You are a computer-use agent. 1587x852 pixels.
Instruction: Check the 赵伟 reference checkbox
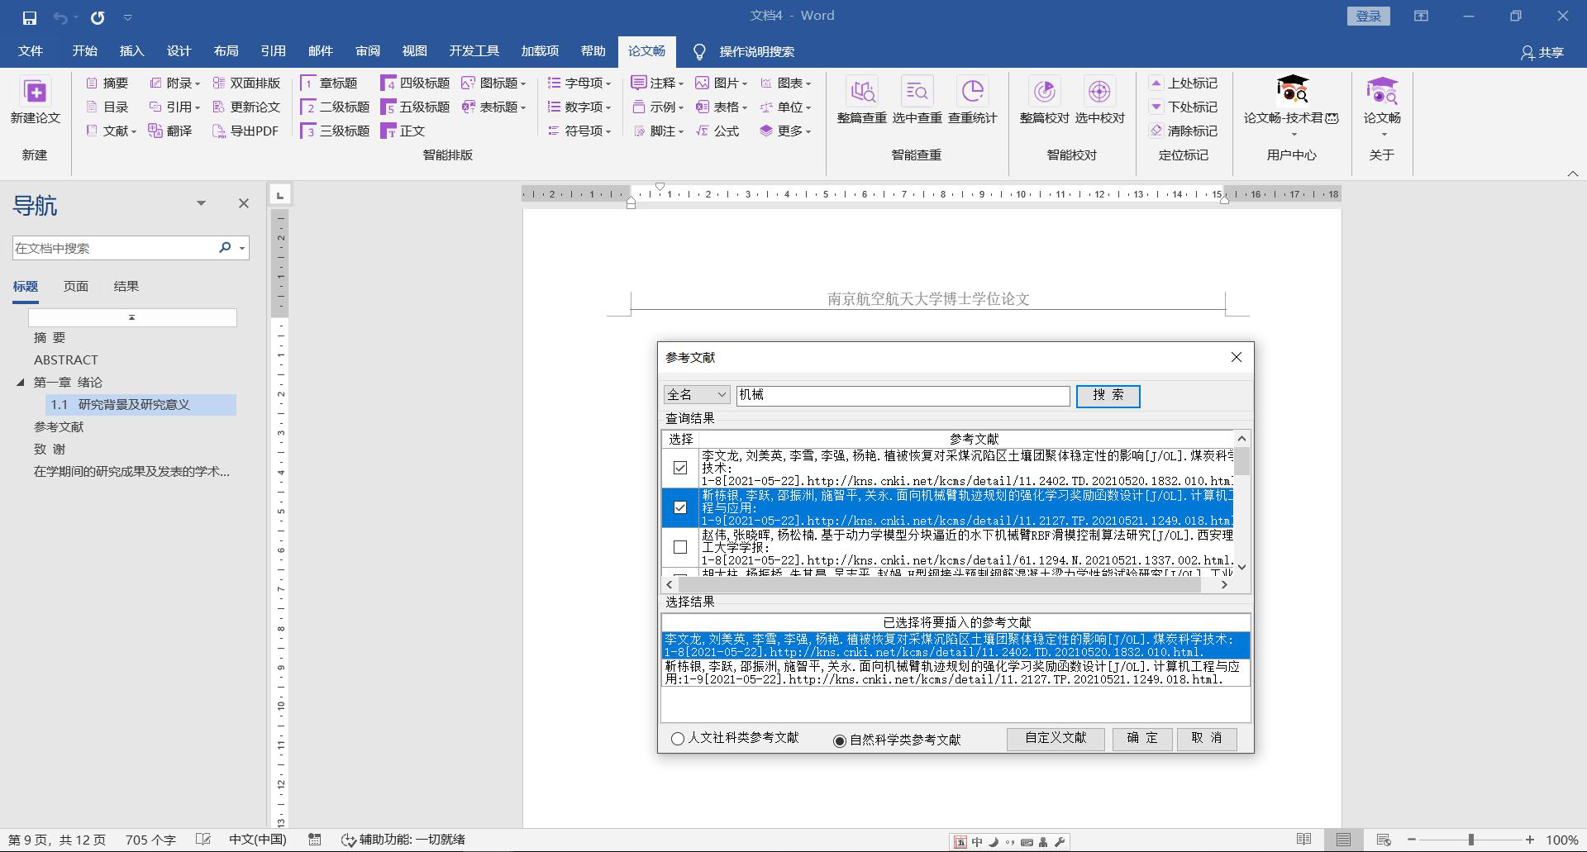point(680,547)
